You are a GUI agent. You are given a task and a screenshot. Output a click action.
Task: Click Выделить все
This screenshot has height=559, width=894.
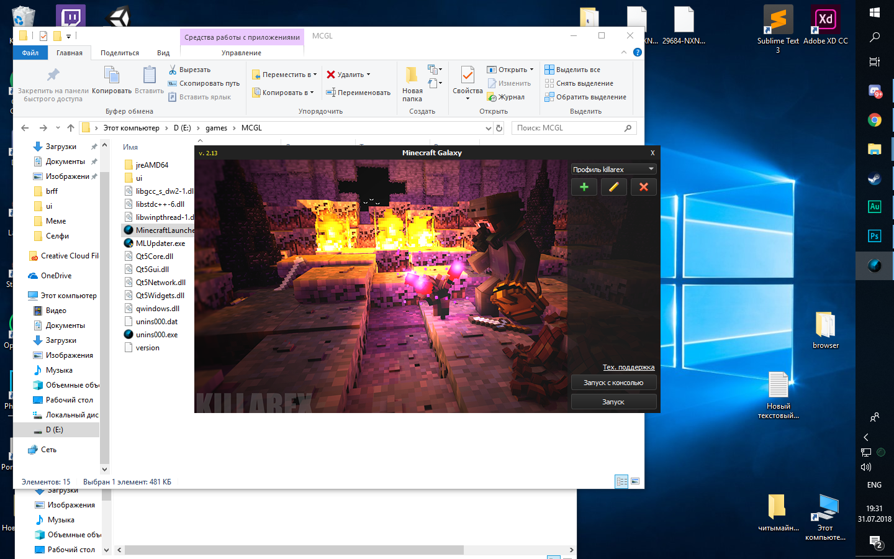(x=572, y=70)
